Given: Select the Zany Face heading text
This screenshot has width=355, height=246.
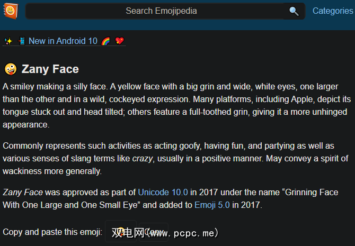Looking at the screenshot, I should 50,69.
